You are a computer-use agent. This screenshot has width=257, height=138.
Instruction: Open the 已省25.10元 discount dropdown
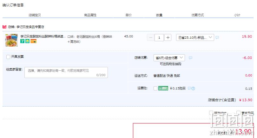[x=195, y=37]
